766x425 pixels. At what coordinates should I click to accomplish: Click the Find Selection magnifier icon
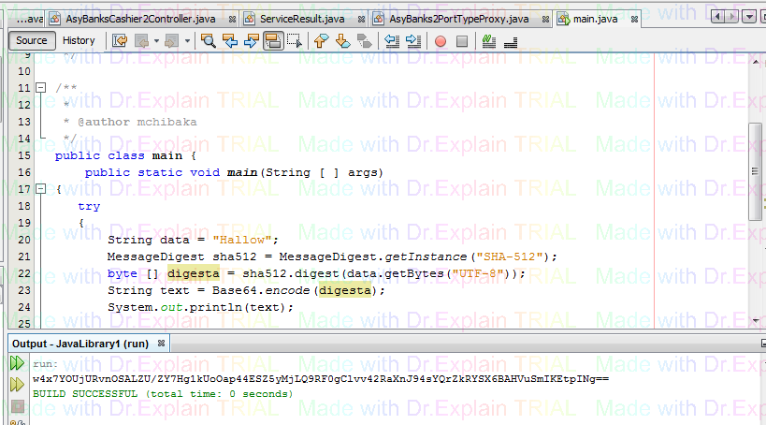209,41
